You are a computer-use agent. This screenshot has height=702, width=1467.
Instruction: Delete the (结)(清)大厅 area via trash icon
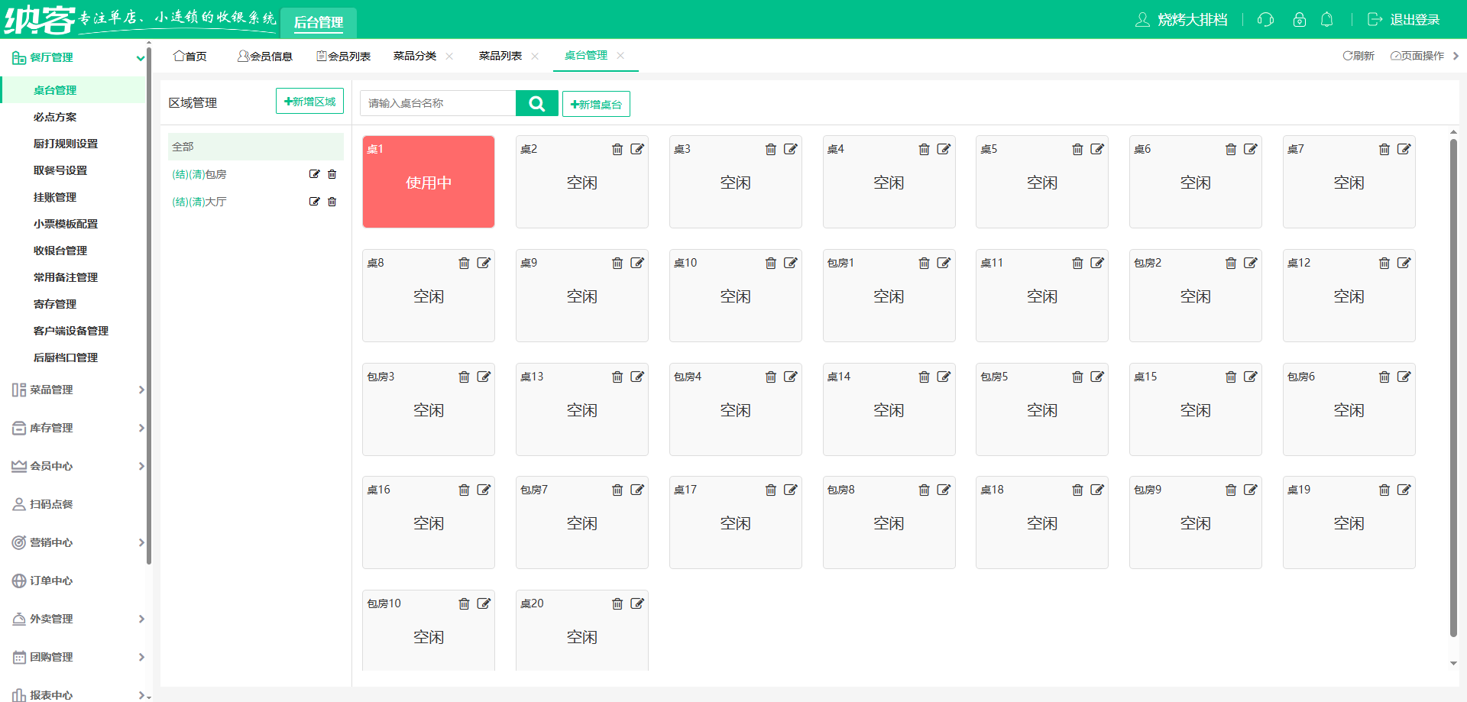332,202
